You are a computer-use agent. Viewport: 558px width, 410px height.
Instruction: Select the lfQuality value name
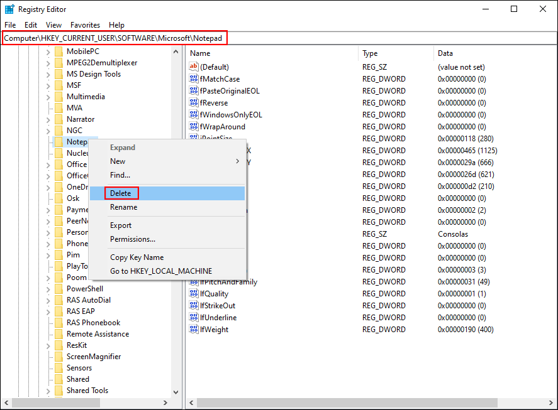[x=214, y=294]
